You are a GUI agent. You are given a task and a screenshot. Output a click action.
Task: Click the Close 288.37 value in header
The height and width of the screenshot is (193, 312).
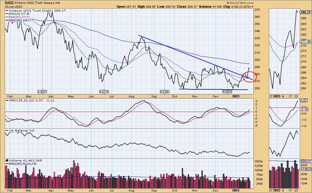coord(187,7)
